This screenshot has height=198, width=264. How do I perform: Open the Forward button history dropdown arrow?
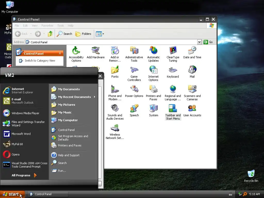pyautogui.click(x=44, y=34)
